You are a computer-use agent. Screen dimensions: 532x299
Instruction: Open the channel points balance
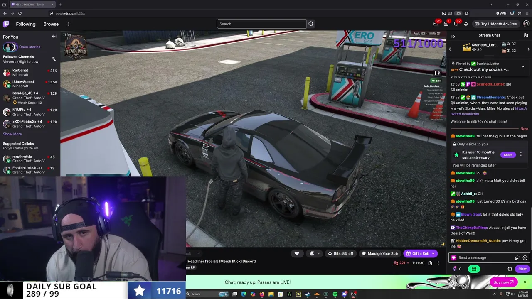pyautogui.click(x=457, y=269)
